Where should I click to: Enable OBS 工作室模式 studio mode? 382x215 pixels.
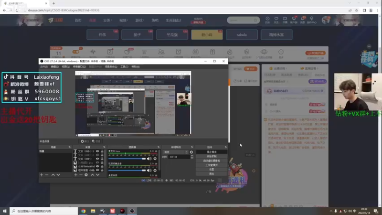pos(212,165)
